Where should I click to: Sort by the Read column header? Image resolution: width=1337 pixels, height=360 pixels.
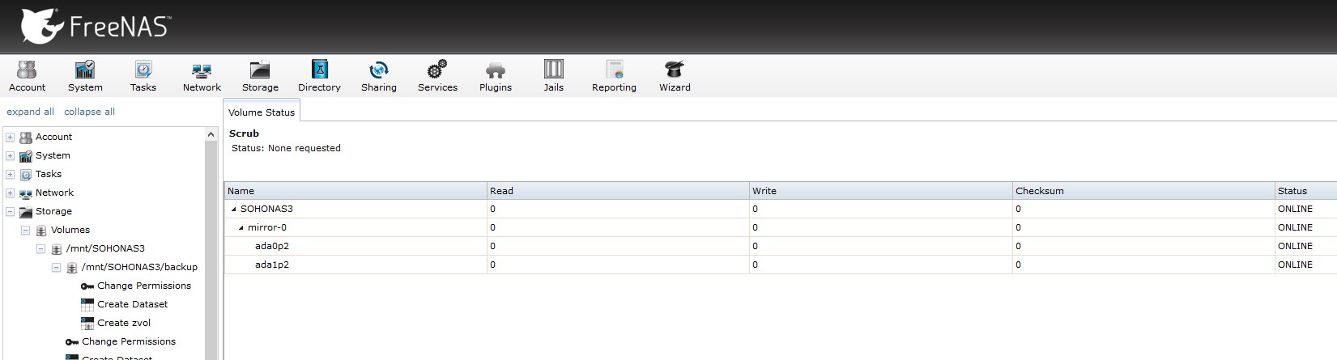point(618,191)
